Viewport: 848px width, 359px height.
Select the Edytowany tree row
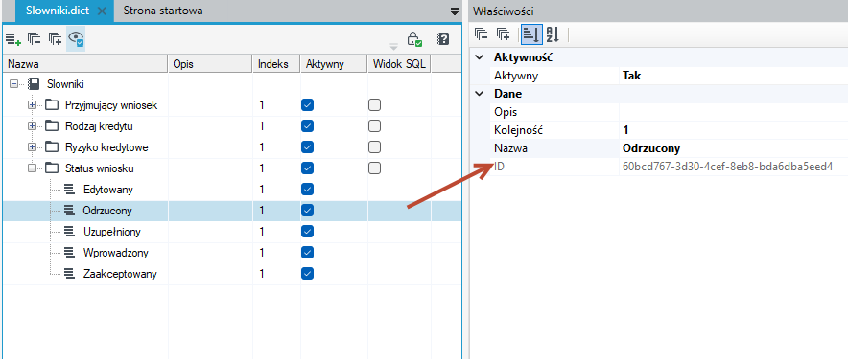point(232,190)
